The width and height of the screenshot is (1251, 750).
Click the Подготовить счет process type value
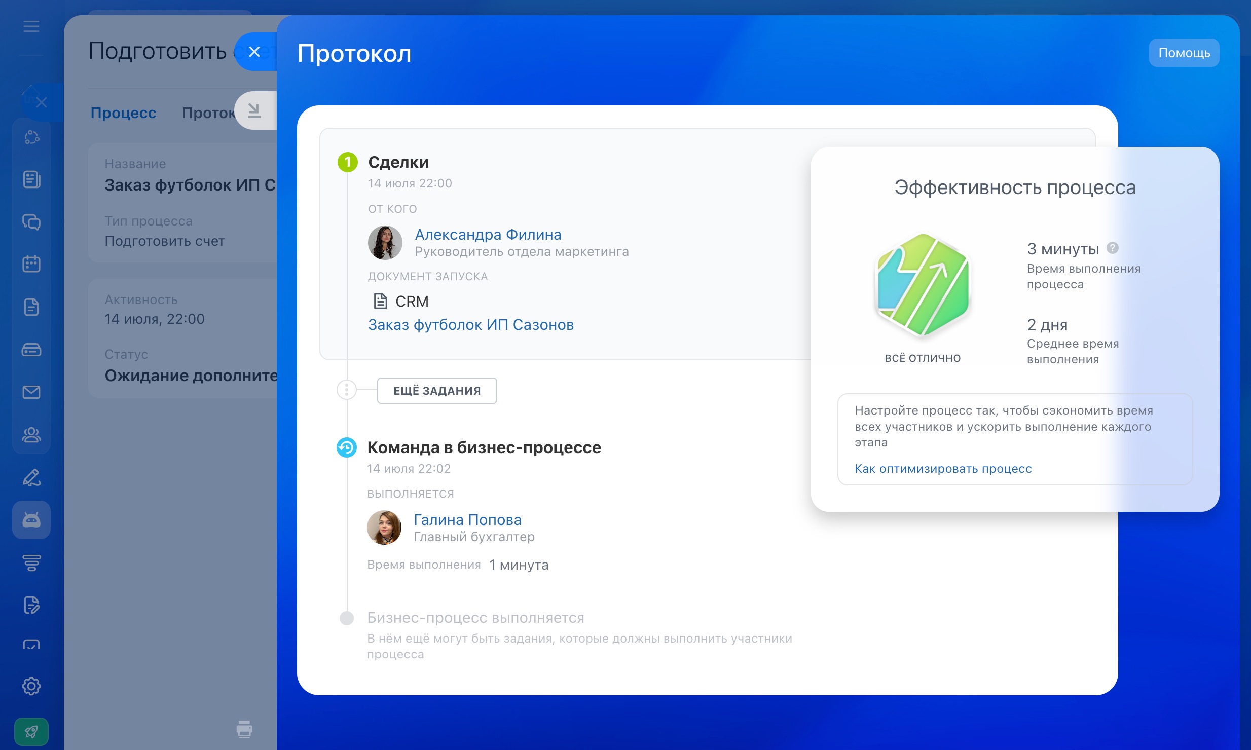point(164,241)
